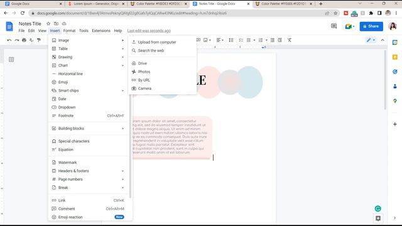
Task: Click the redo arrow in toolbar
Action: [17, 40]
